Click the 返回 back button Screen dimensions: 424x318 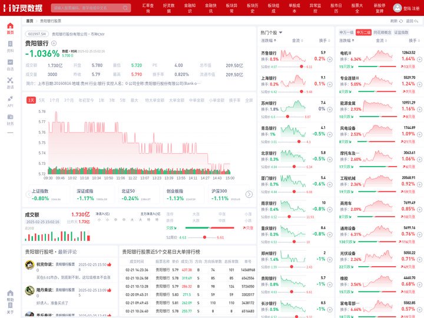[412, 21]
